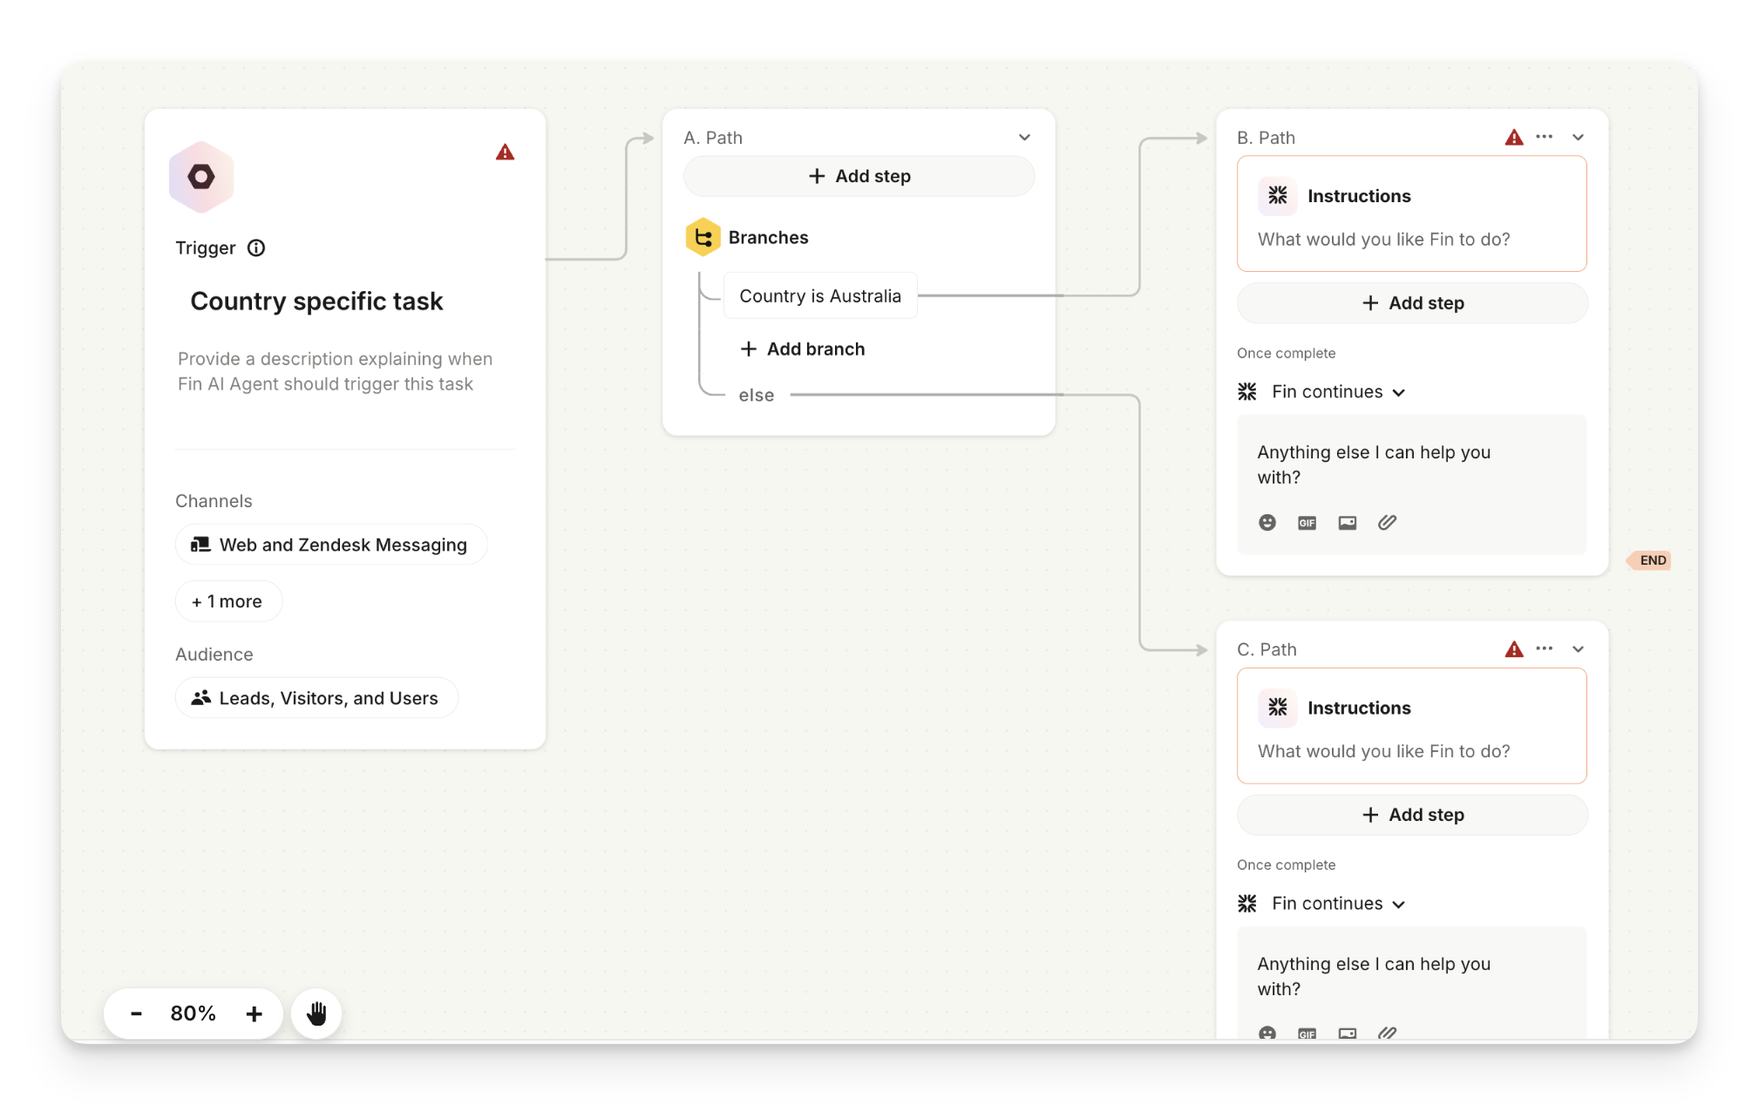Click the Trigger info icon
This screenshot has height=1105, width=1759.
(x=256, y=248)
